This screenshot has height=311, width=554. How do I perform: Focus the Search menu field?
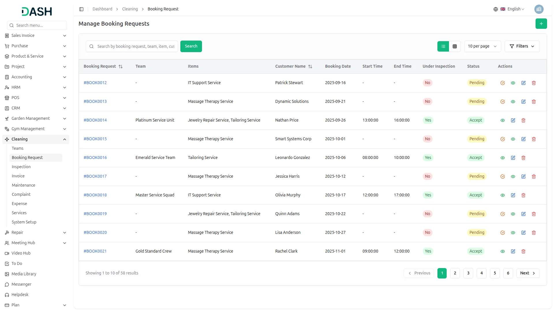pyautogui.click(x=37, y=25)
